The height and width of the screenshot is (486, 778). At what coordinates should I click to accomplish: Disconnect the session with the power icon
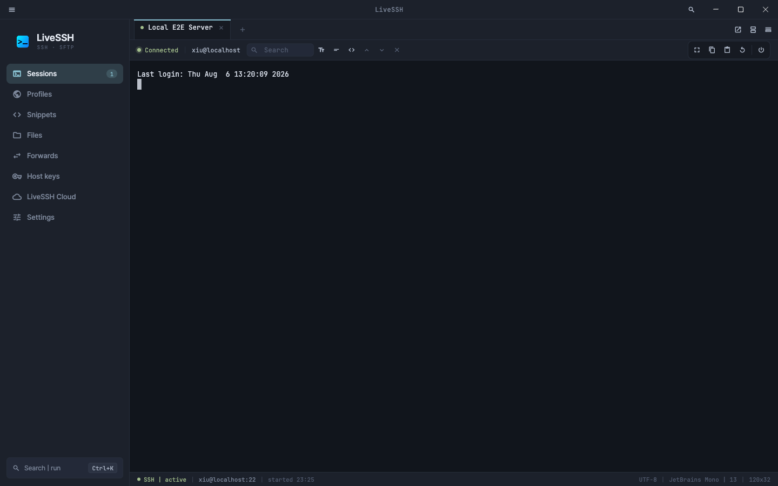[x=761, y=50]
